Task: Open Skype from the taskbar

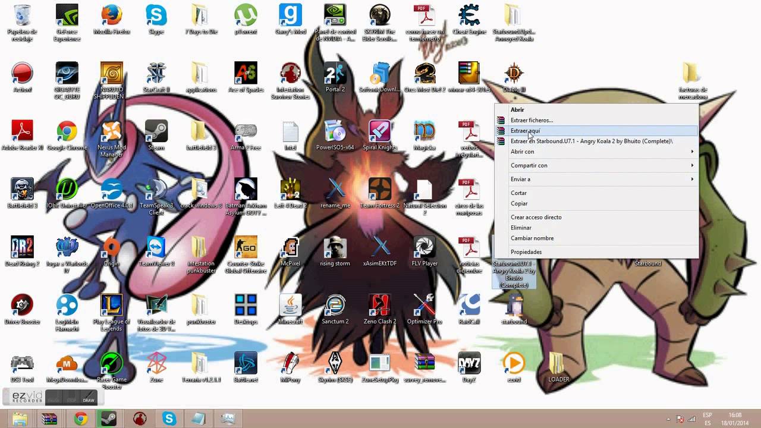Action: click(x=169, y=418)
